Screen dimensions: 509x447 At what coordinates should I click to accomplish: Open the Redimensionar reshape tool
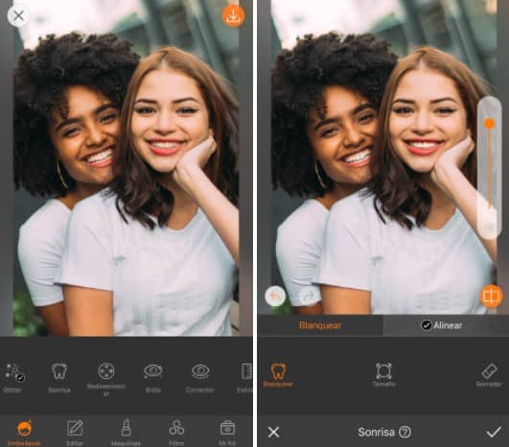106,380
